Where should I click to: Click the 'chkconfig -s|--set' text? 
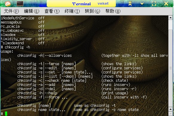(36, 72)
